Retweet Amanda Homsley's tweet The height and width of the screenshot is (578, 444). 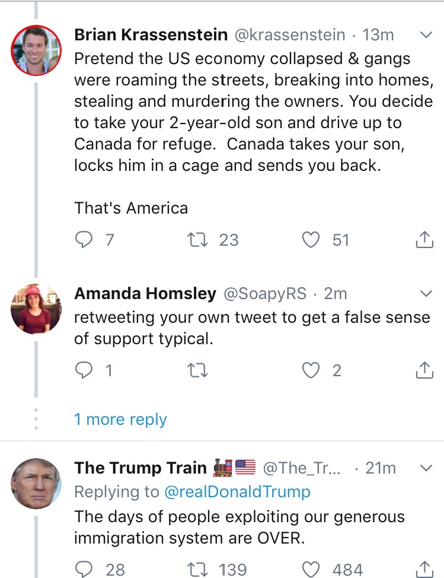coord(194,370)
